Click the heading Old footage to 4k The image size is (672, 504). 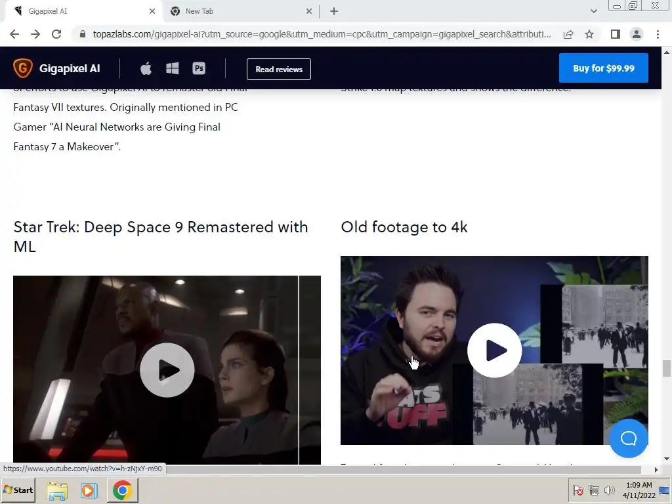click(404, 227)
